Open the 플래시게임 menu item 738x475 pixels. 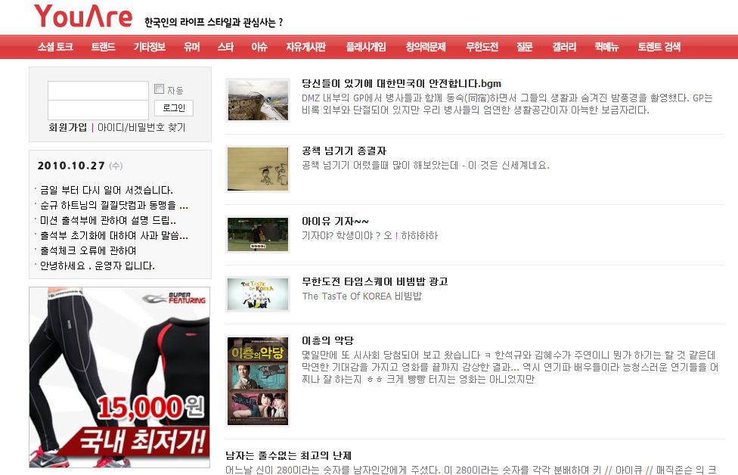366,47
